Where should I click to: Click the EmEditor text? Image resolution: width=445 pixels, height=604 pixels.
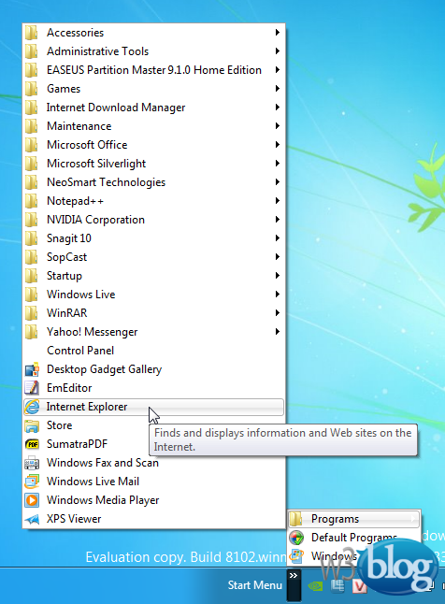[69, 388]
